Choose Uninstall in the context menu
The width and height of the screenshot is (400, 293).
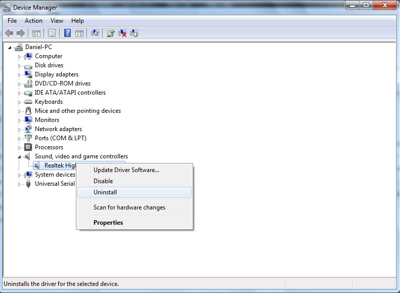(135, 192)
